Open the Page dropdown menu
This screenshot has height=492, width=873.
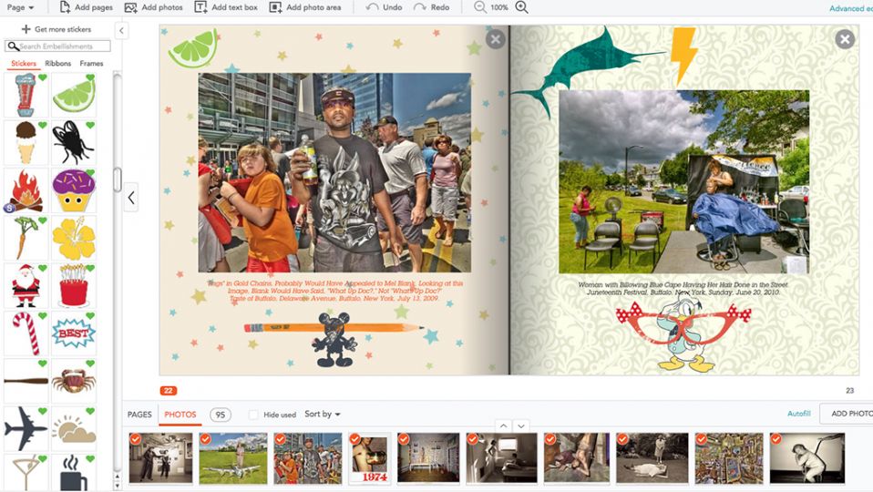click(20, 7)
